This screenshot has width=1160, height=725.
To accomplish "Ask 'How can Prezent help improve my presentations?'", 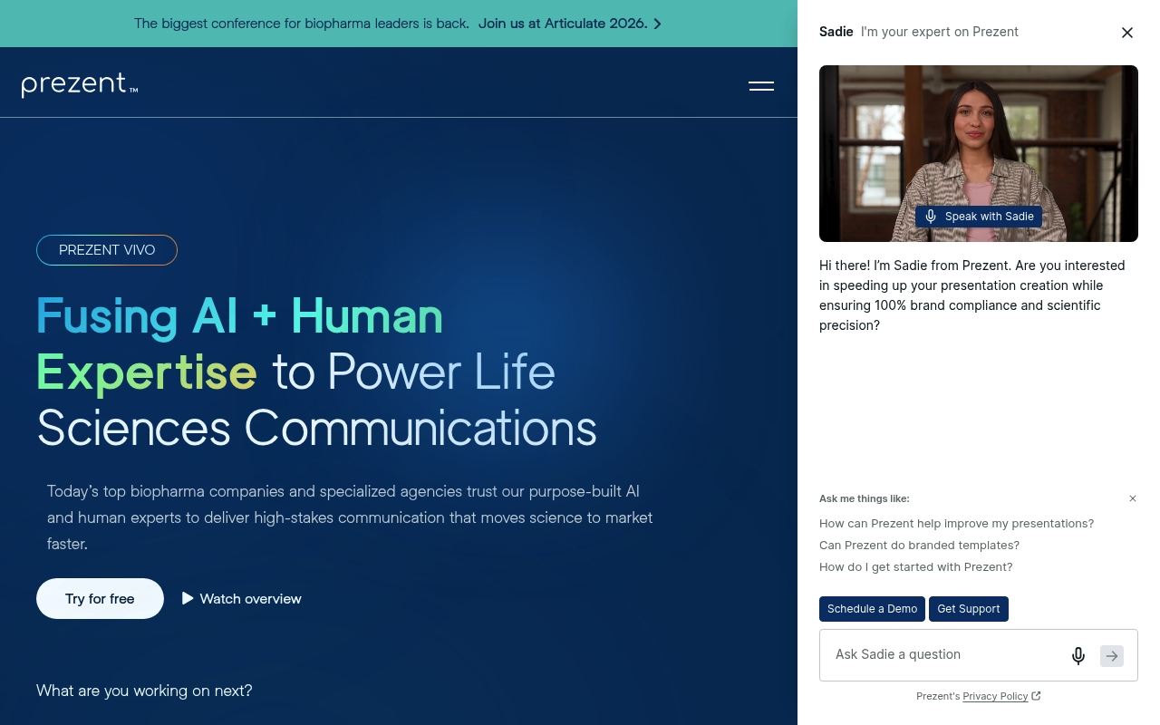I will (956, 523).
